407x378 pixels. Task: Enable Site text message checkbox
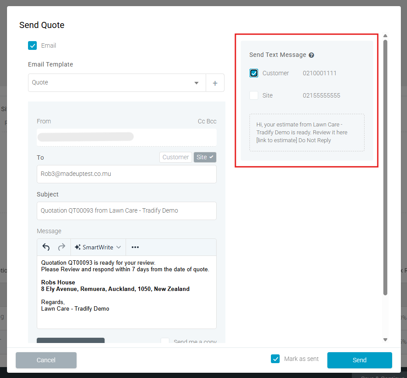[x=254, y=95]
